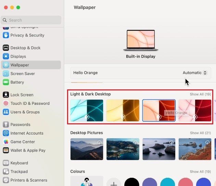Show all Light & Dark Desktop wallpapers
This screenshot has width=216, height=186.
click(200, 94)
